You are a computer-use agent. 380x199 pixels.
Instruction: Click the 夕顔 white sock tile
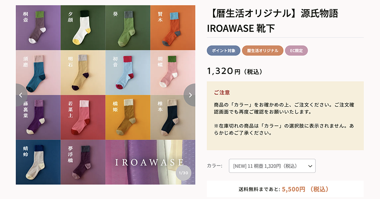(83, 28)
